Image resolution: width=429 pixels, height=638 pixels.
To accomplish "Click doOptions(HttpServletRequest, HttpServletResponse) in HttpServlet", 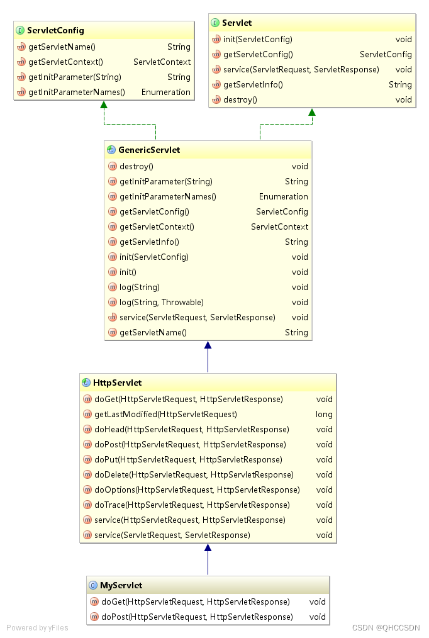I will coord(198,490).
